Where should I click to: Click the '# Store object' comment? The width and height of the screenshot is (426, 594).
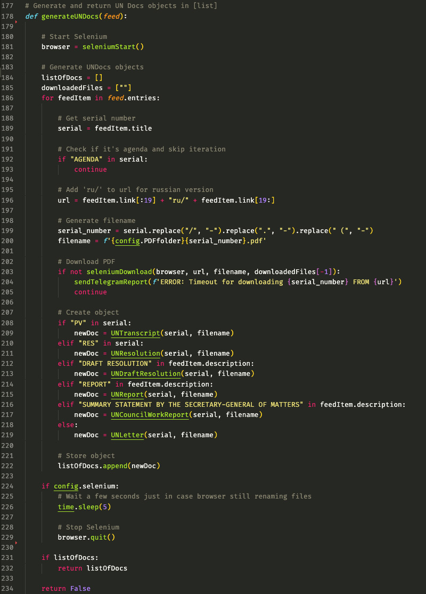(86, 456)
